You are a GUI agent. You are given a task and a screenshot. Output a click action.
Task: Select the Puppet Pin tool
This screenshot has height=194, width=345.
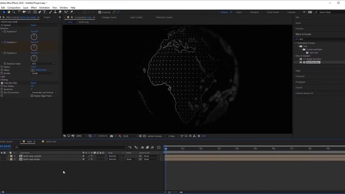[x=72, y=12]
